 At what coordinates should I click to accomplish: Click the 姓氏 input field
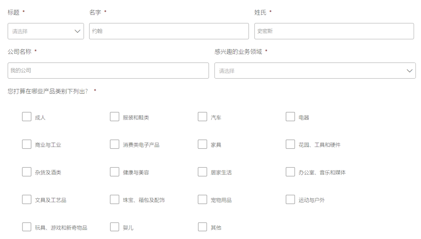pyautogui.click(x=334, y=31)
